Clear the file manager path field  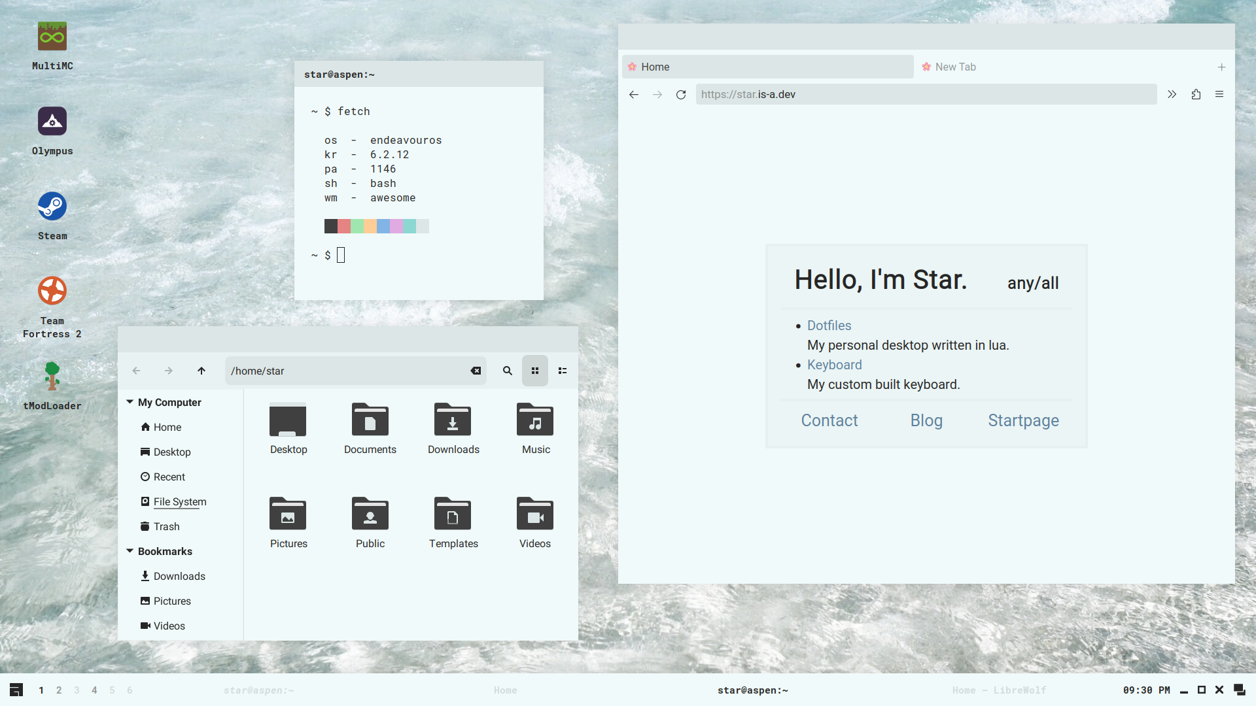476,371
